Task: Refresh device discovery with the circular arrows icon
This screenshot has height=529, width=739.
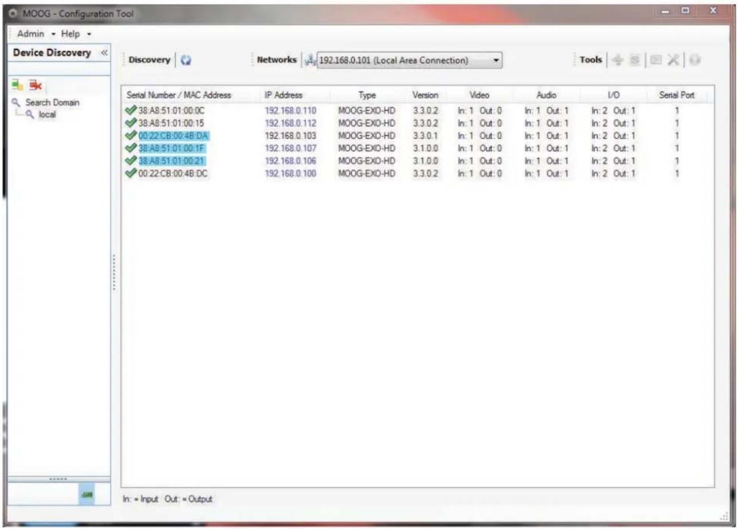Action: coord(185,60)
